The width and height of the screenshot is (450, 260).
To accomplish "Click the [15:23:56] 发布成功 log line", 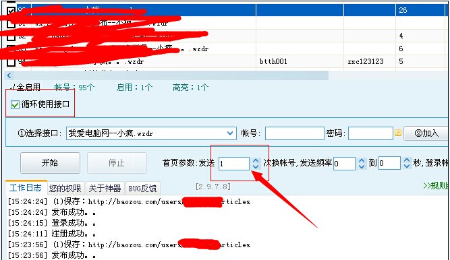I will 52,255.
